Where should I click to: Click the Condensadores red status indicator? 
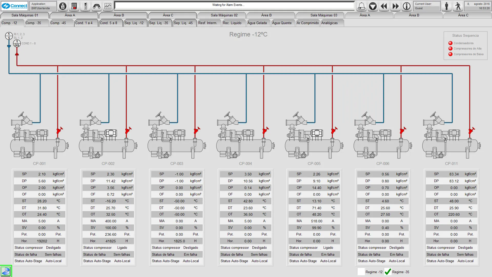(x=450, y=43)
